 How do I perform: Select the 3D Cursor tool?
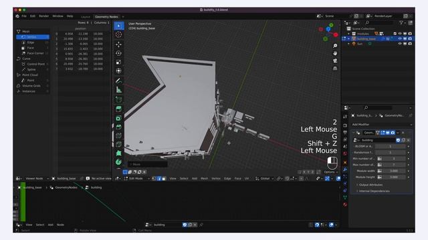119,35
